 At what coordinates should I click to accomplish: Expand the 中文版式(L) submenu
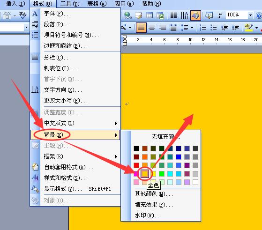[116, 123]
